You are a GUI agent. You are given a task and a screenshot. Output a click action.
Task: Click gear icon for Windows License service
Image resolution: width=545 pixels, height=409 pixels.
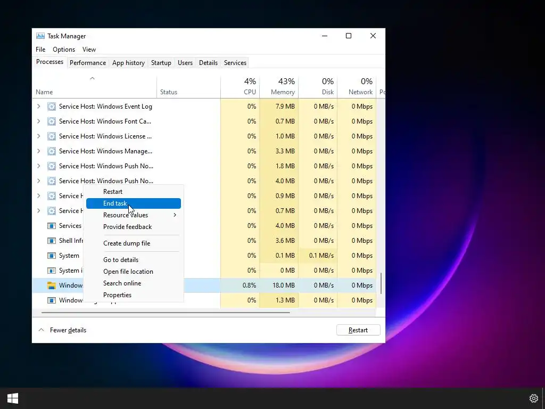coord(52,136)
